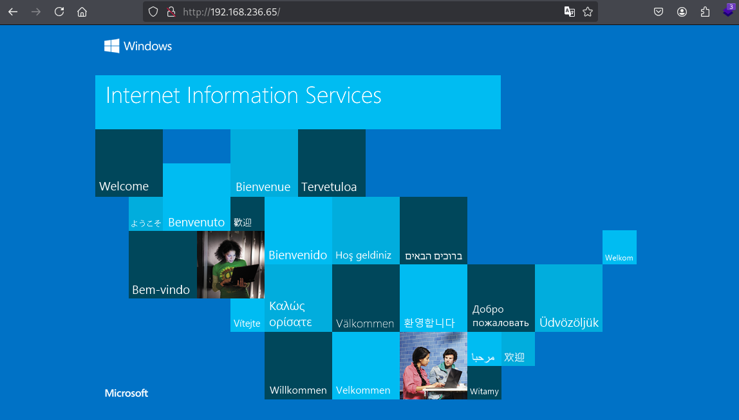Click the Internet Information Services banner
Viewport: 739px width, 420px height.
coord(298,102)
